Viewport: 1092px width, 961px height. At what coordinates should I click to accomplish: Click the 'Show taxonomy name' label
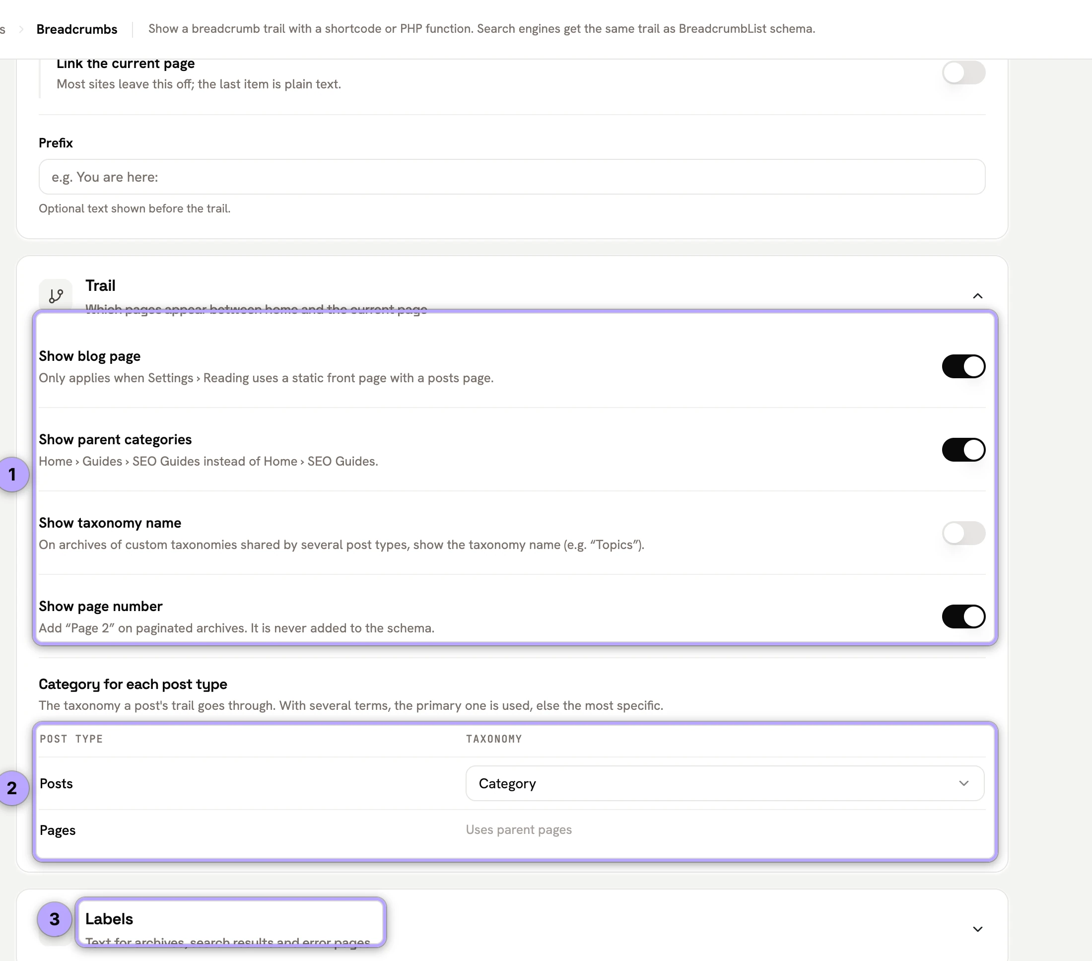(110, 523)
